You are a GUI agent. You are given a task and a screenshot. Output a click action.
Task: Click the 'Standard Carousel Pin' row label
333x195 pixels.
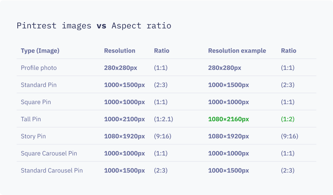point(52,170)
